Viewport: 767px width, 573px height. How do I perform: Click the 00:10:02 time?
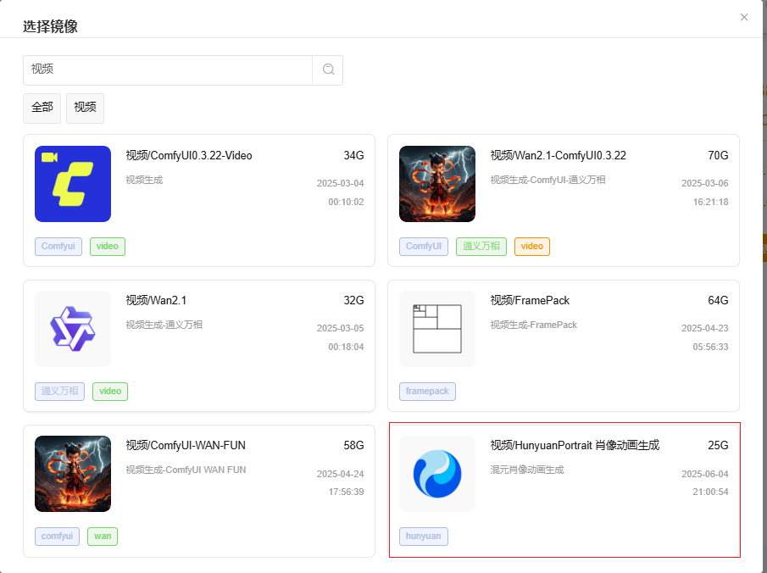pyautogui.click(x=347, y=202)
